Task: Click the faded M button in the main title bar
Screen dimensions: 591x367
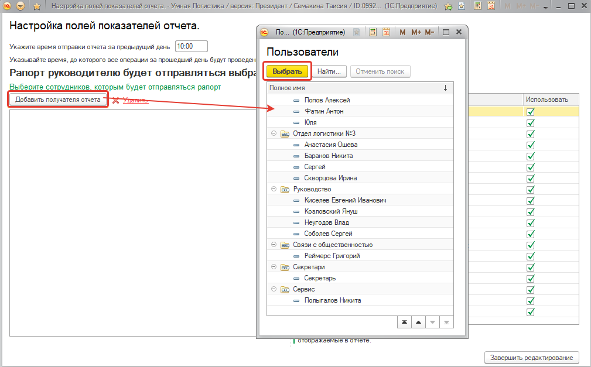Action: [507, 6]
